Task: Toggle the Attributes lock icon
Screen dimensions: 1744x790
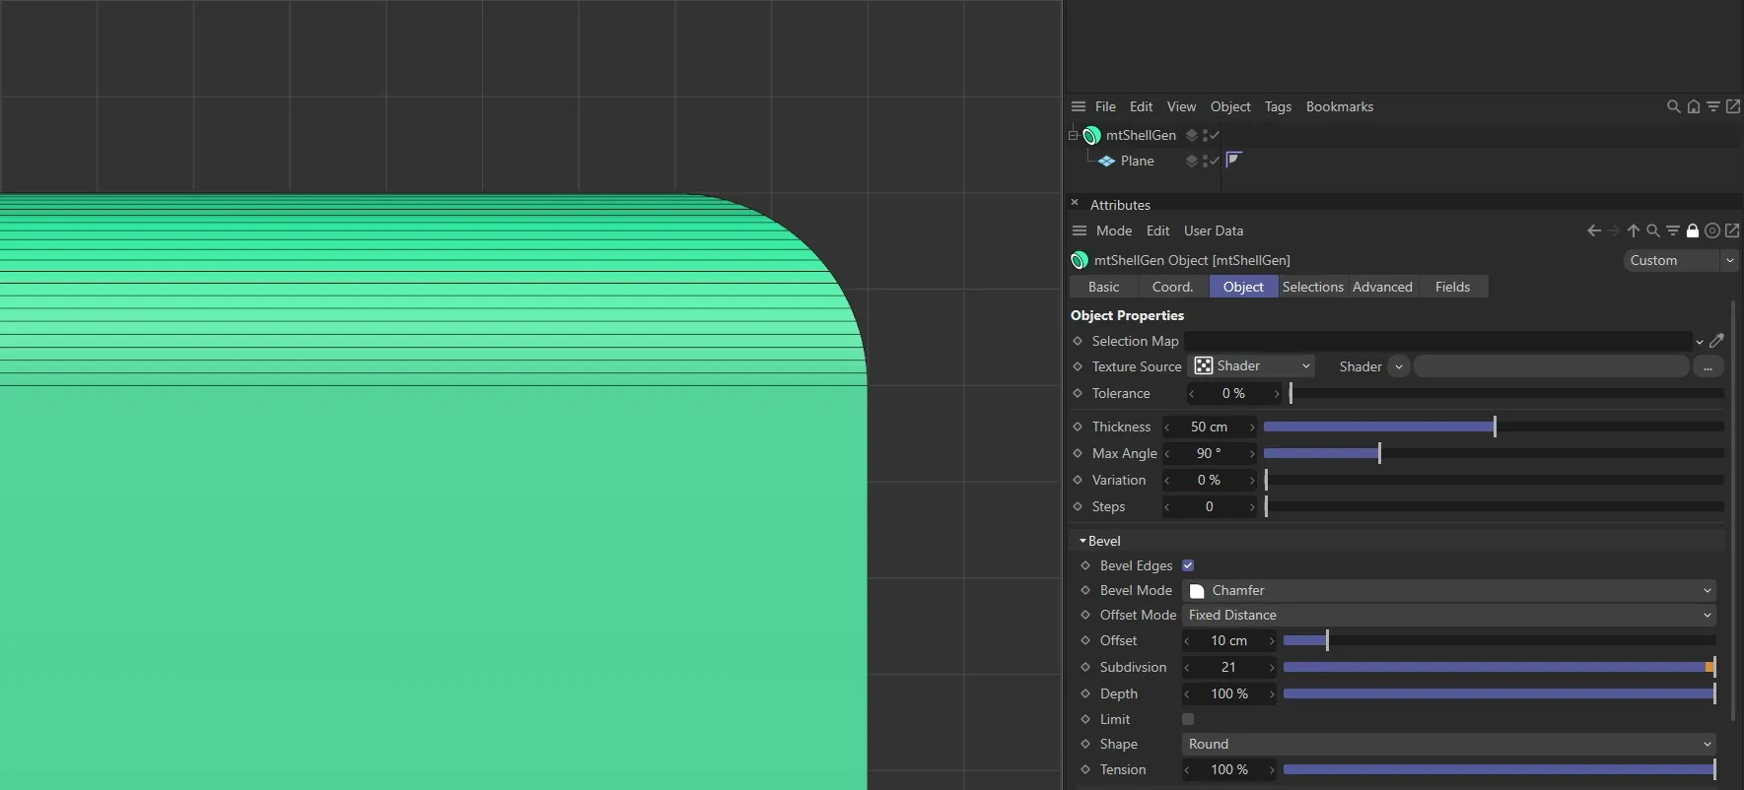Action: pos(1693,230)
